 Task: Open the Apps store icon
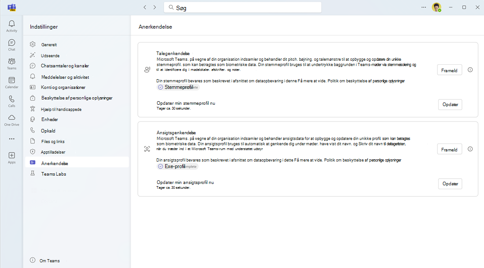pos(12,158)
